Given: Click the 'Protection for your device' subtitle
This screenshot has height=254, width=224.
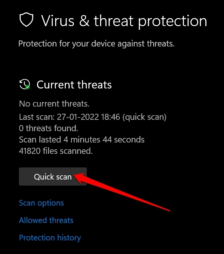Looking at the screenshot, I should (x=96, y=44).
